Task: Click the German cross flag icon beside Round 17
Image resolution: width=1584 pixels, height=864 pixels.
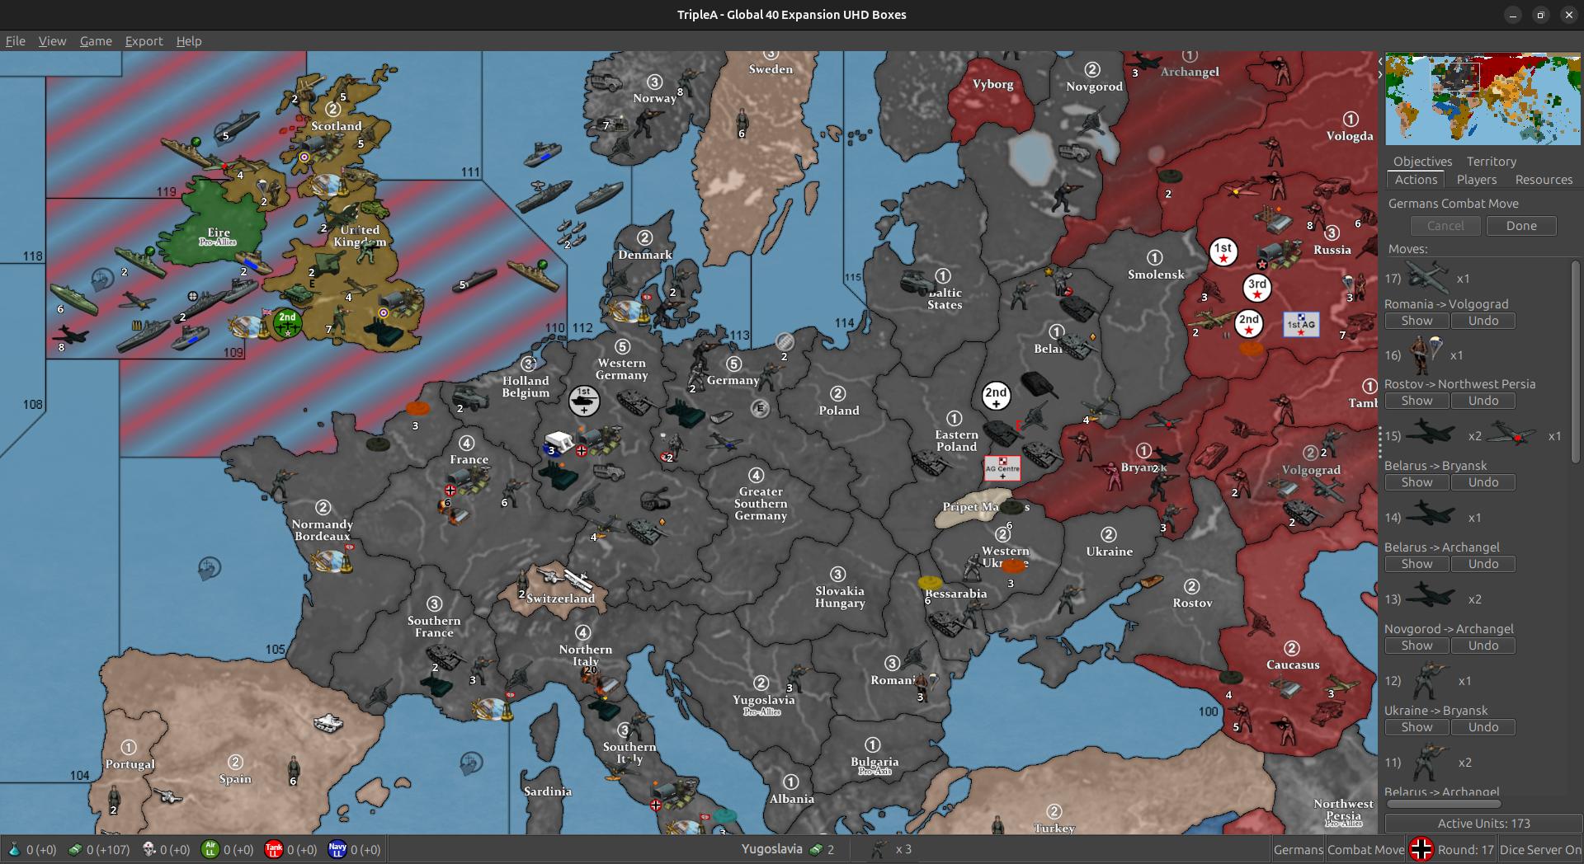Action: pos(1421,849)
